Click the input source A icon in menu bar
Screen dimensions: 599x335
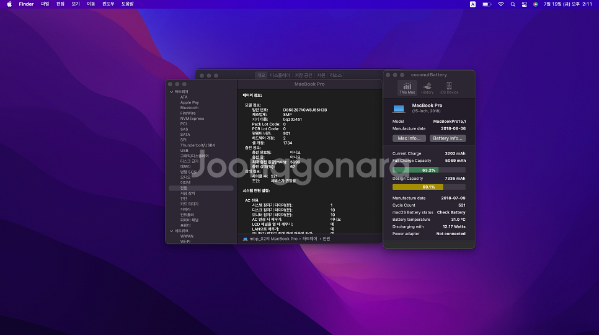click(473, 4)
